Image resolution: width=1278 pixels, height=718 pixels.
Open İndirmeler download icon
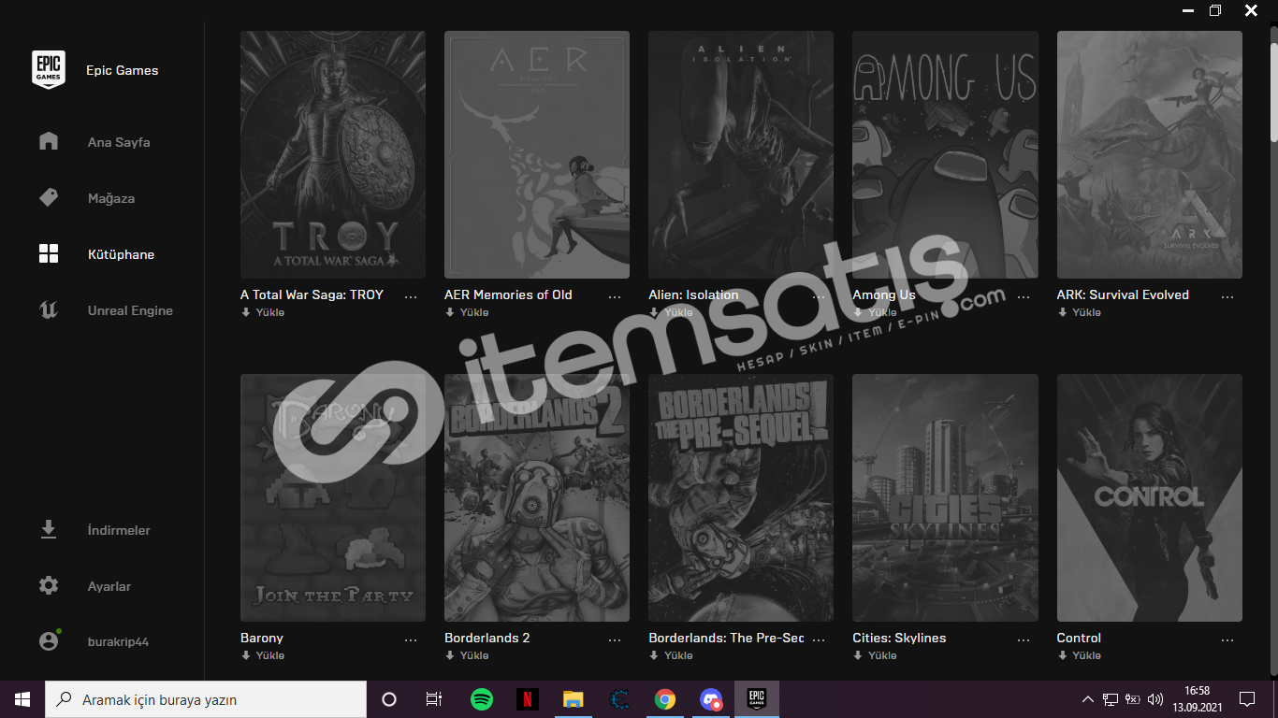[49, 530]
